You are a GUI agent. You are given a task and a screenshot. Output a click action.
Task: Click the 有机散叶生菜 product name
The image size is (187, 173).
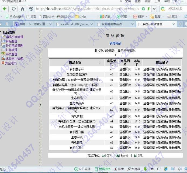[77, 121]
